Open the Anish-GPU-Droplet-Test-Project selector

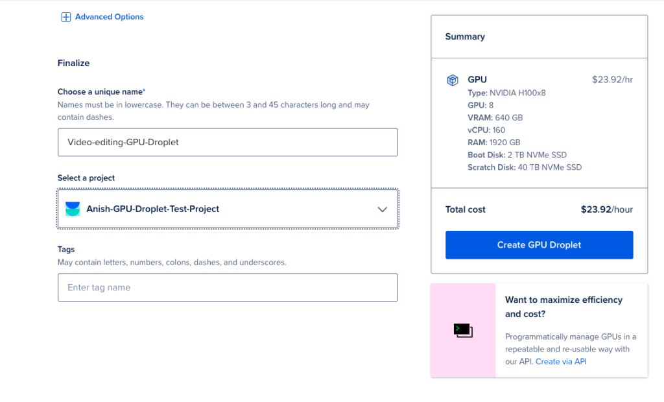[x=228, y=209]
